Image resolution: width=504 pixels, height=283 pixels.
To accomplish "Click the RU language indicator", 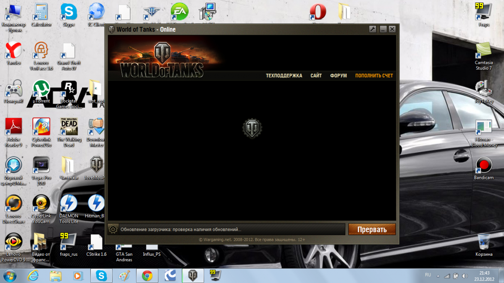I will pos(428,275).
